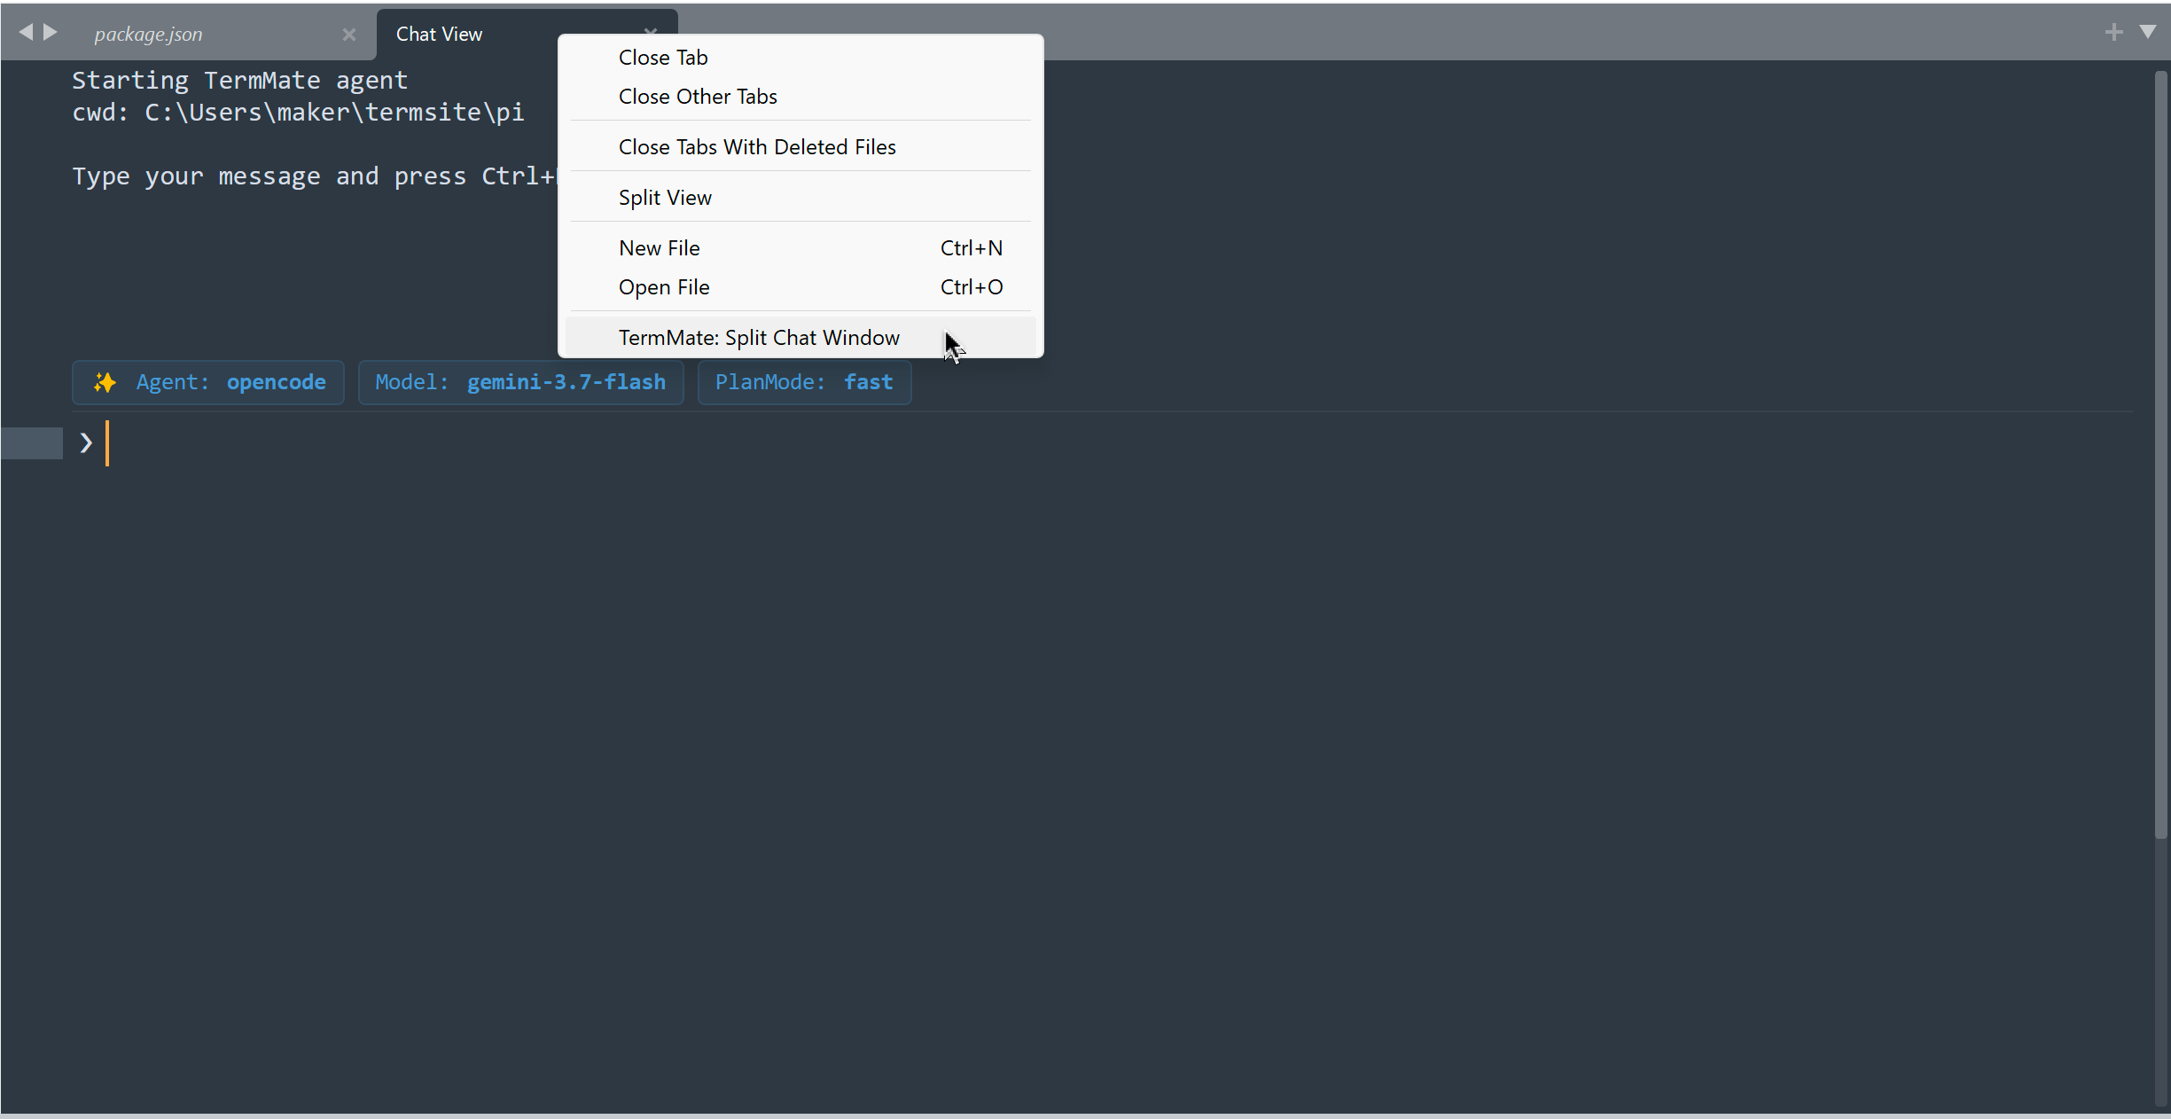The width and height of the screenshot is (2171, 1119).
Task: Open the tab list dropdown arrow
Action: [2147, 33]
